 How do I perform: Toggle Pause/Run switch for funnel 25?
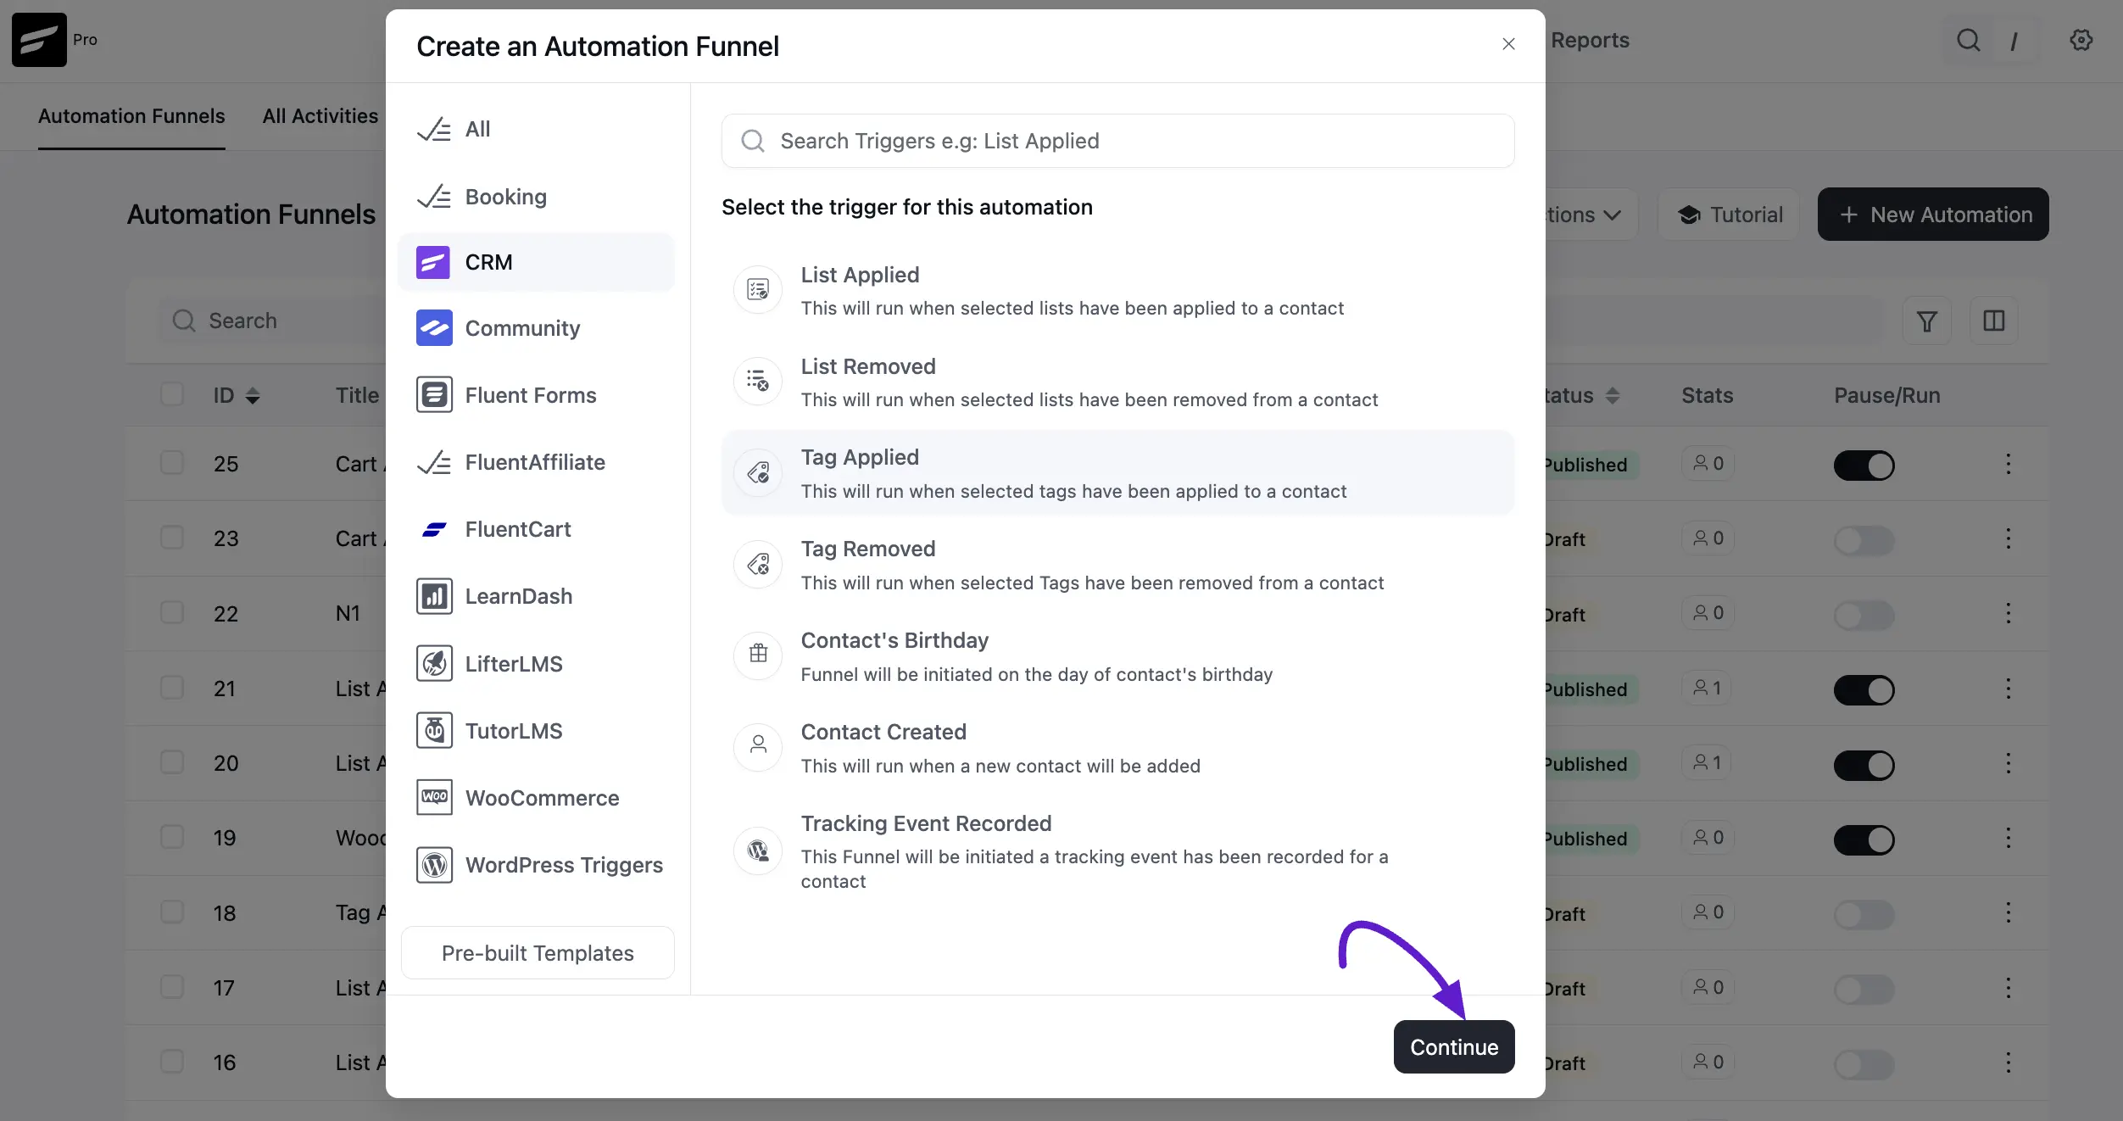click(1864, 466)
